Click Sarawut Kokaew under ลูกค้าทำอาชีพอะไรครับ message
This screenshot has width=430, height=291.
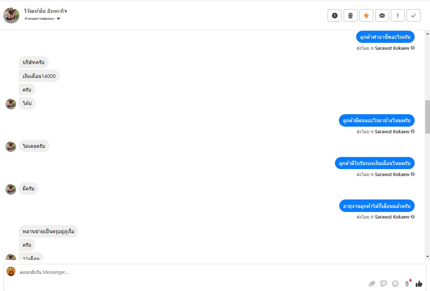coord(392,48)
